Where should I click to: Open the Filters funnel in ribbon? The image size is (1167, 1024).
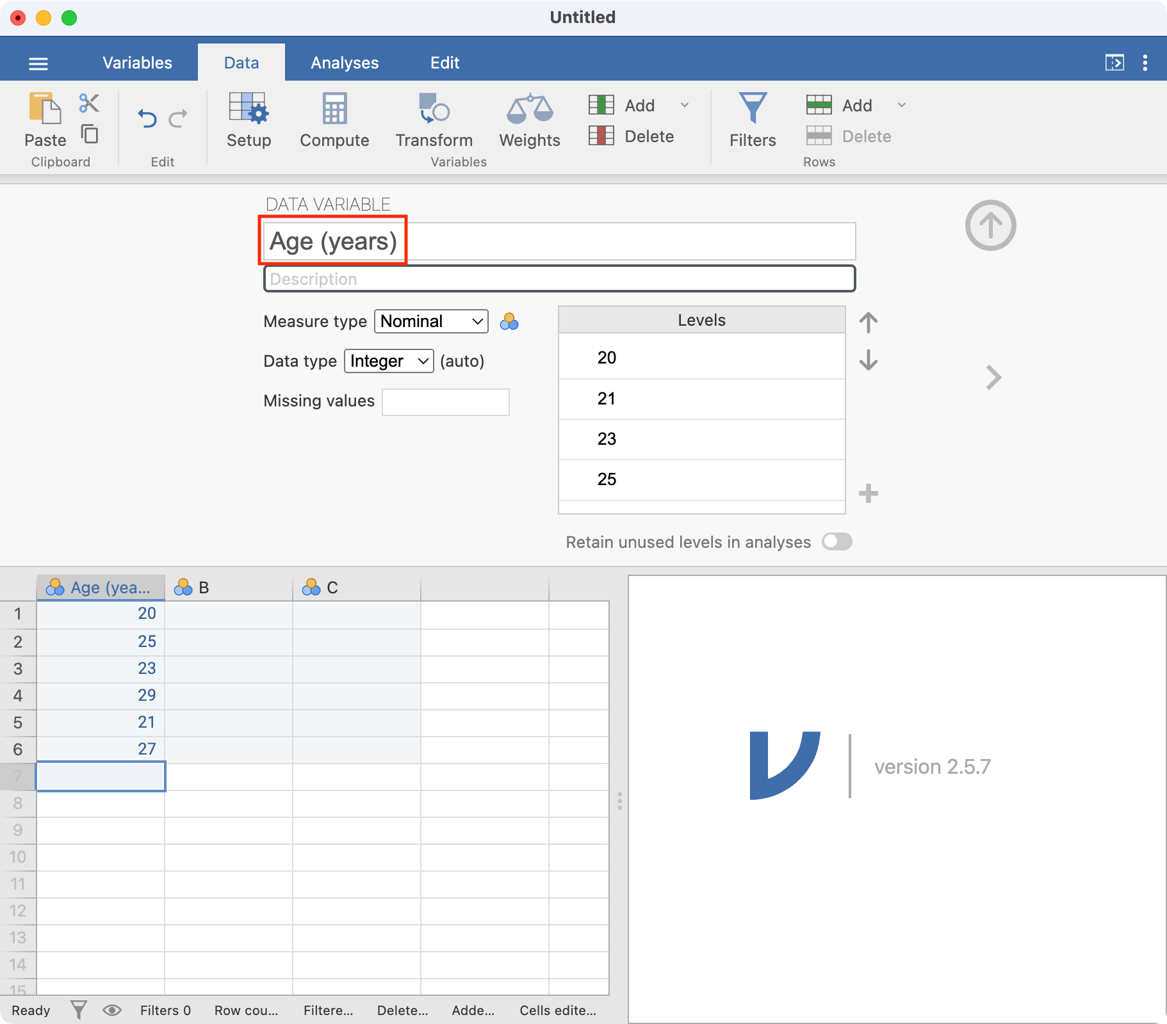(x=753, y=109)
